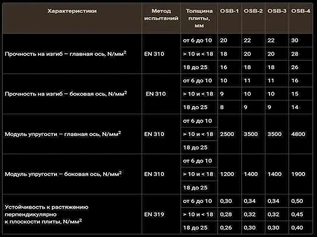Click the OSB-4 column header
This screenshot has height=237, width=317.
[x=300, y=11]
